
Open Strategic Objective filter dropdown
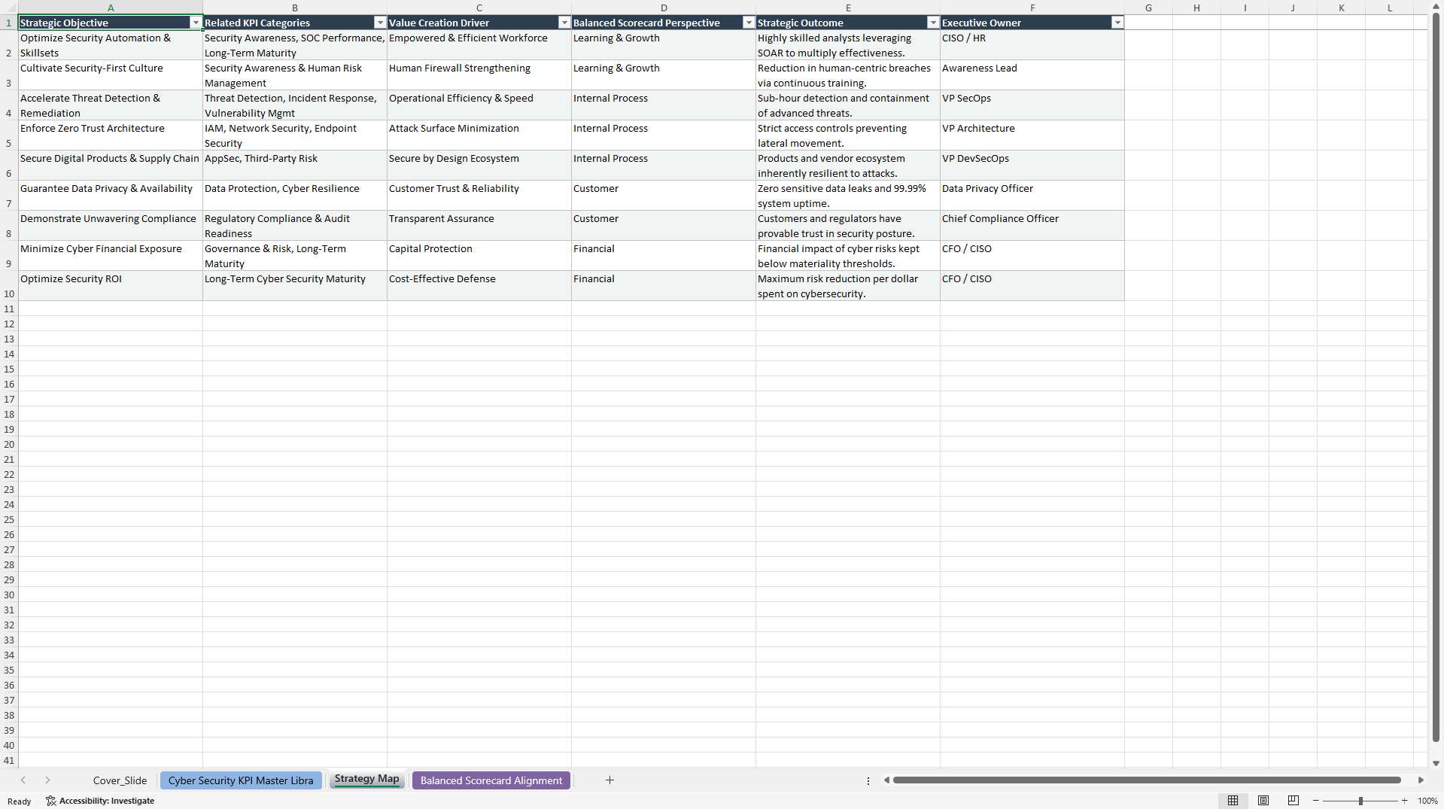pos(196,23)
